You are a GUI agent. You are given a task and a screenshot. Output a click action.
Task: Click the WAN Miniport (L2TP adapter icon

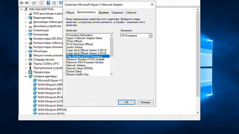[x=35, y=101]
